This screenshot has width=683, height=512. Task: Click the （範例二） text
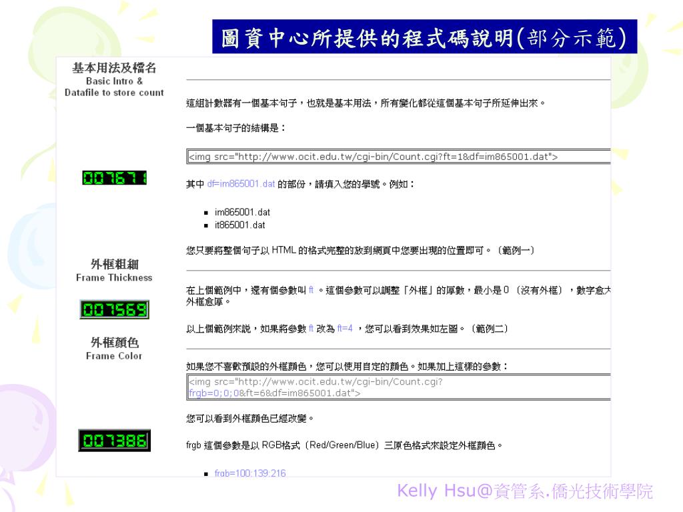point(490,328)
